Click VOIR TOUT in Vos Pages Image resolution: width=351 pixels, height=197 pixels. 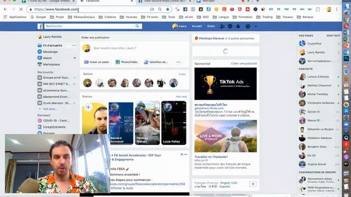(x=333, y=36)
